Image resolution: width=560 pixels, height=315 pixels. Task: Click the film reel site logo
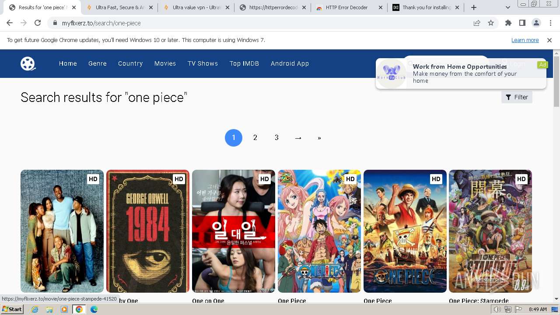tap(28, 63)
